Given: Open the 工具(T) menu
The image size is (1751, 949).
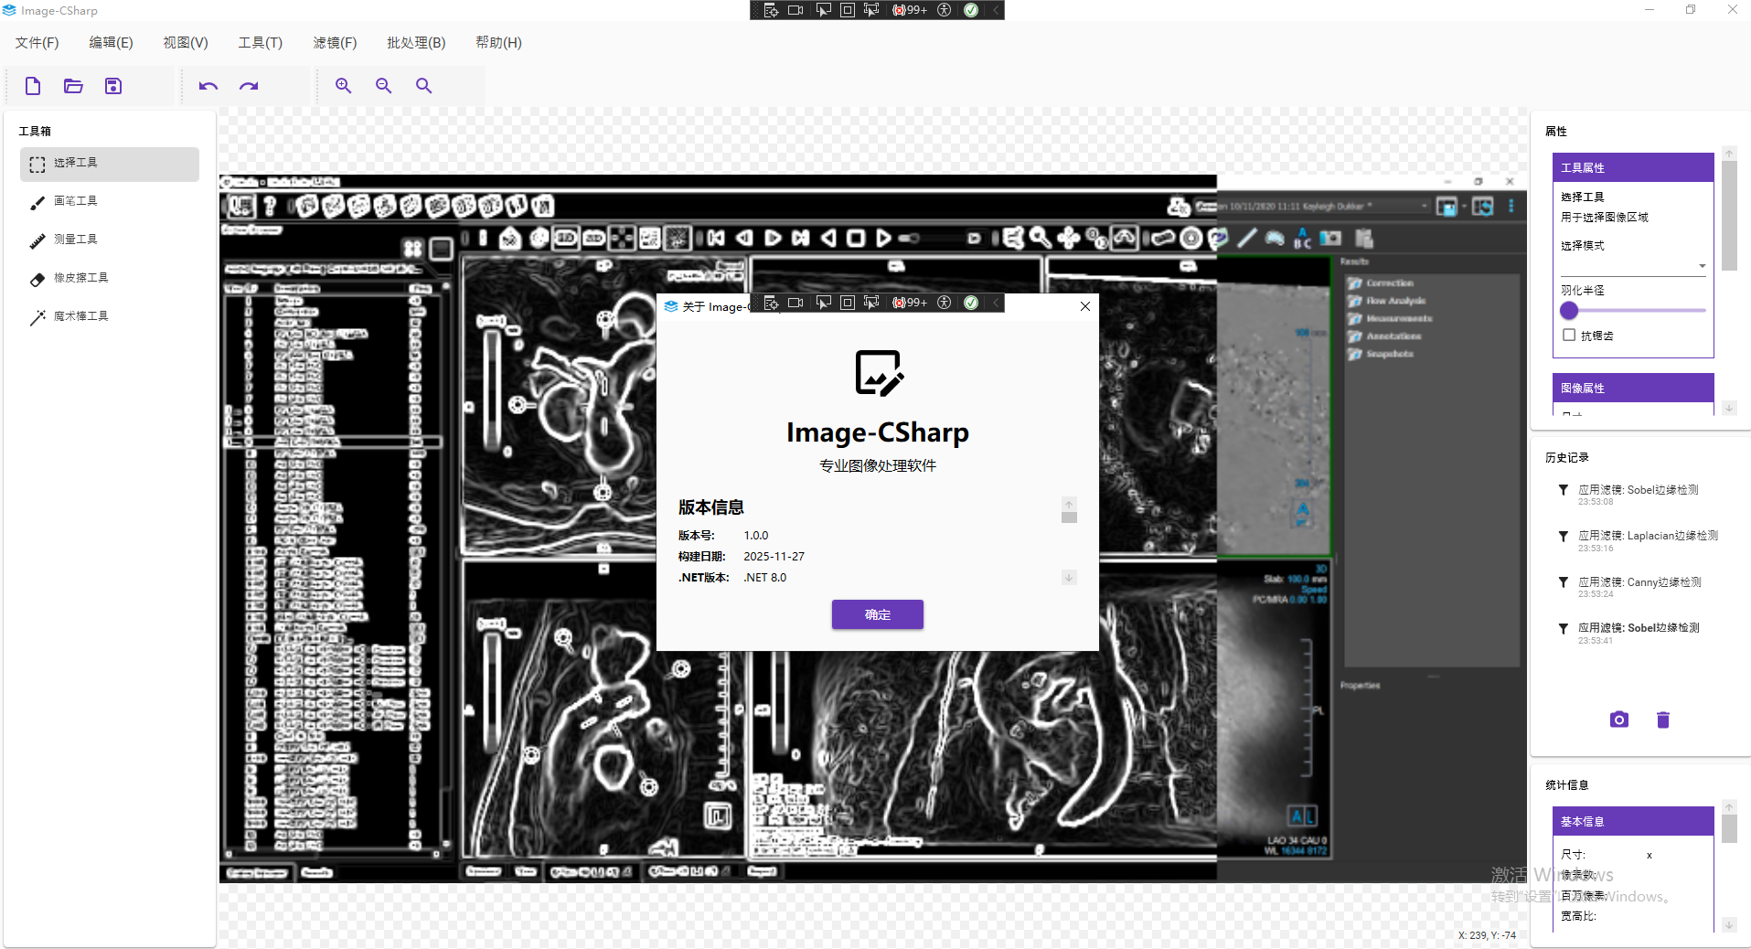Looking at the screenshot, I should point(261,43).
